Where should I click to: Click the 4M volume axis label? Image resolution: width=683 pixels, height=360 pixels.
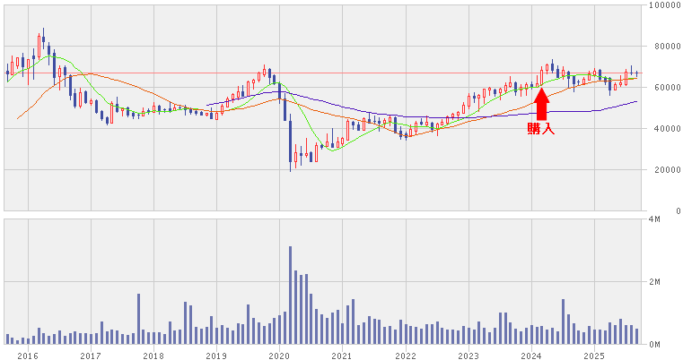pos(654,219)
